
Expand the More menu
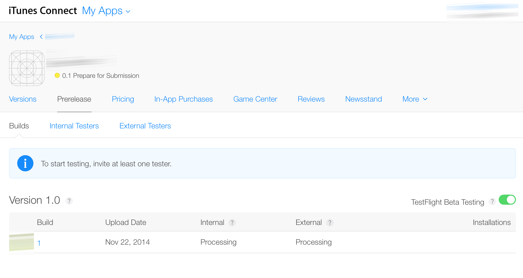click(x=415, y=99)
